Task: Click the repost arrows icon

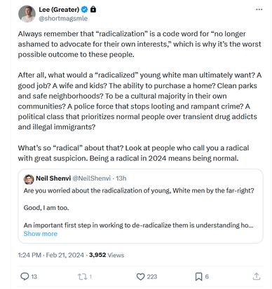Action: (x=82, y=276)
